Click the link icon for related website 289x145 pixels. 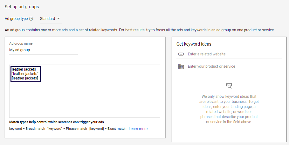coord(181,54)
